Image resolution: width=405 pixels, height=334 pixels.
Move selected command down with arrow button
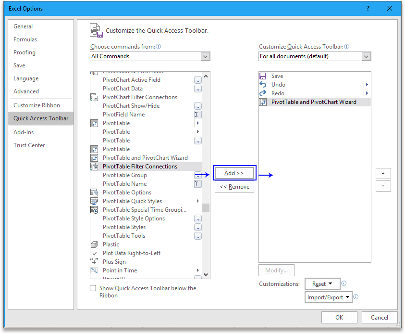[x=383, y=186]
